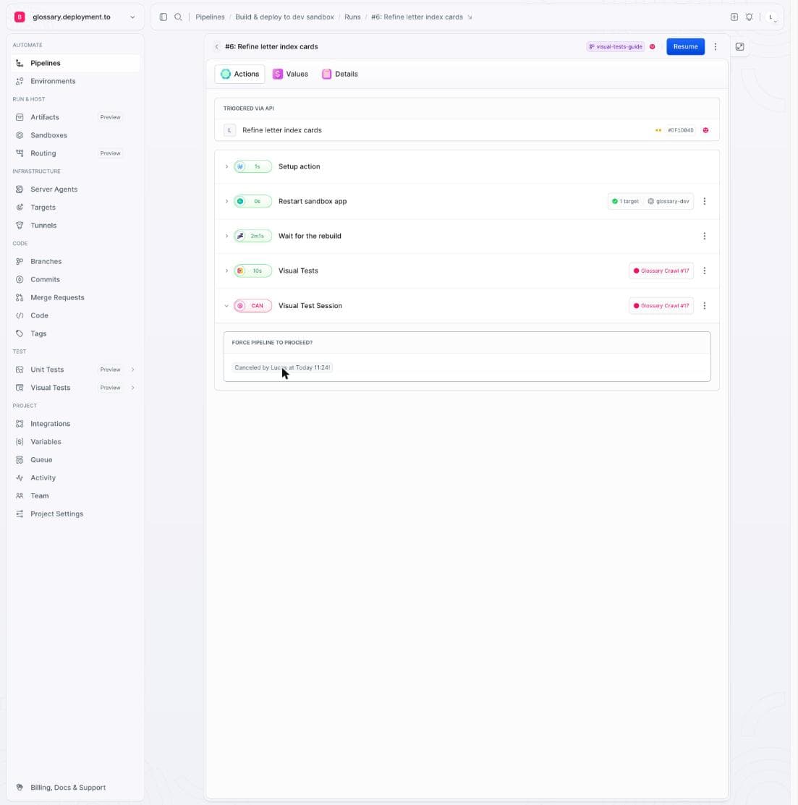Click the visual-tests-guide branch tag
Image resolution: width=798 pixels, height=805 pixels.
[x=615, y=47]
